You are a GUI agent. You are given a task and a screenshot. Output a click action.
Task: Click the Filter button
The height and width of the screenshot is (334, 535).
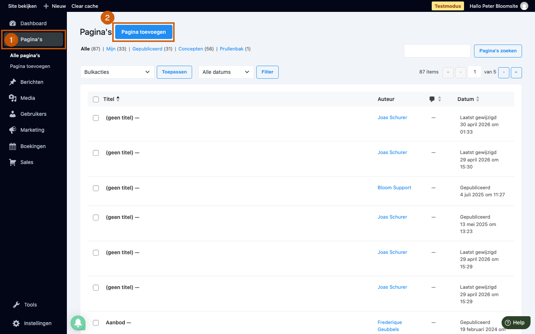tap(267, 72)
